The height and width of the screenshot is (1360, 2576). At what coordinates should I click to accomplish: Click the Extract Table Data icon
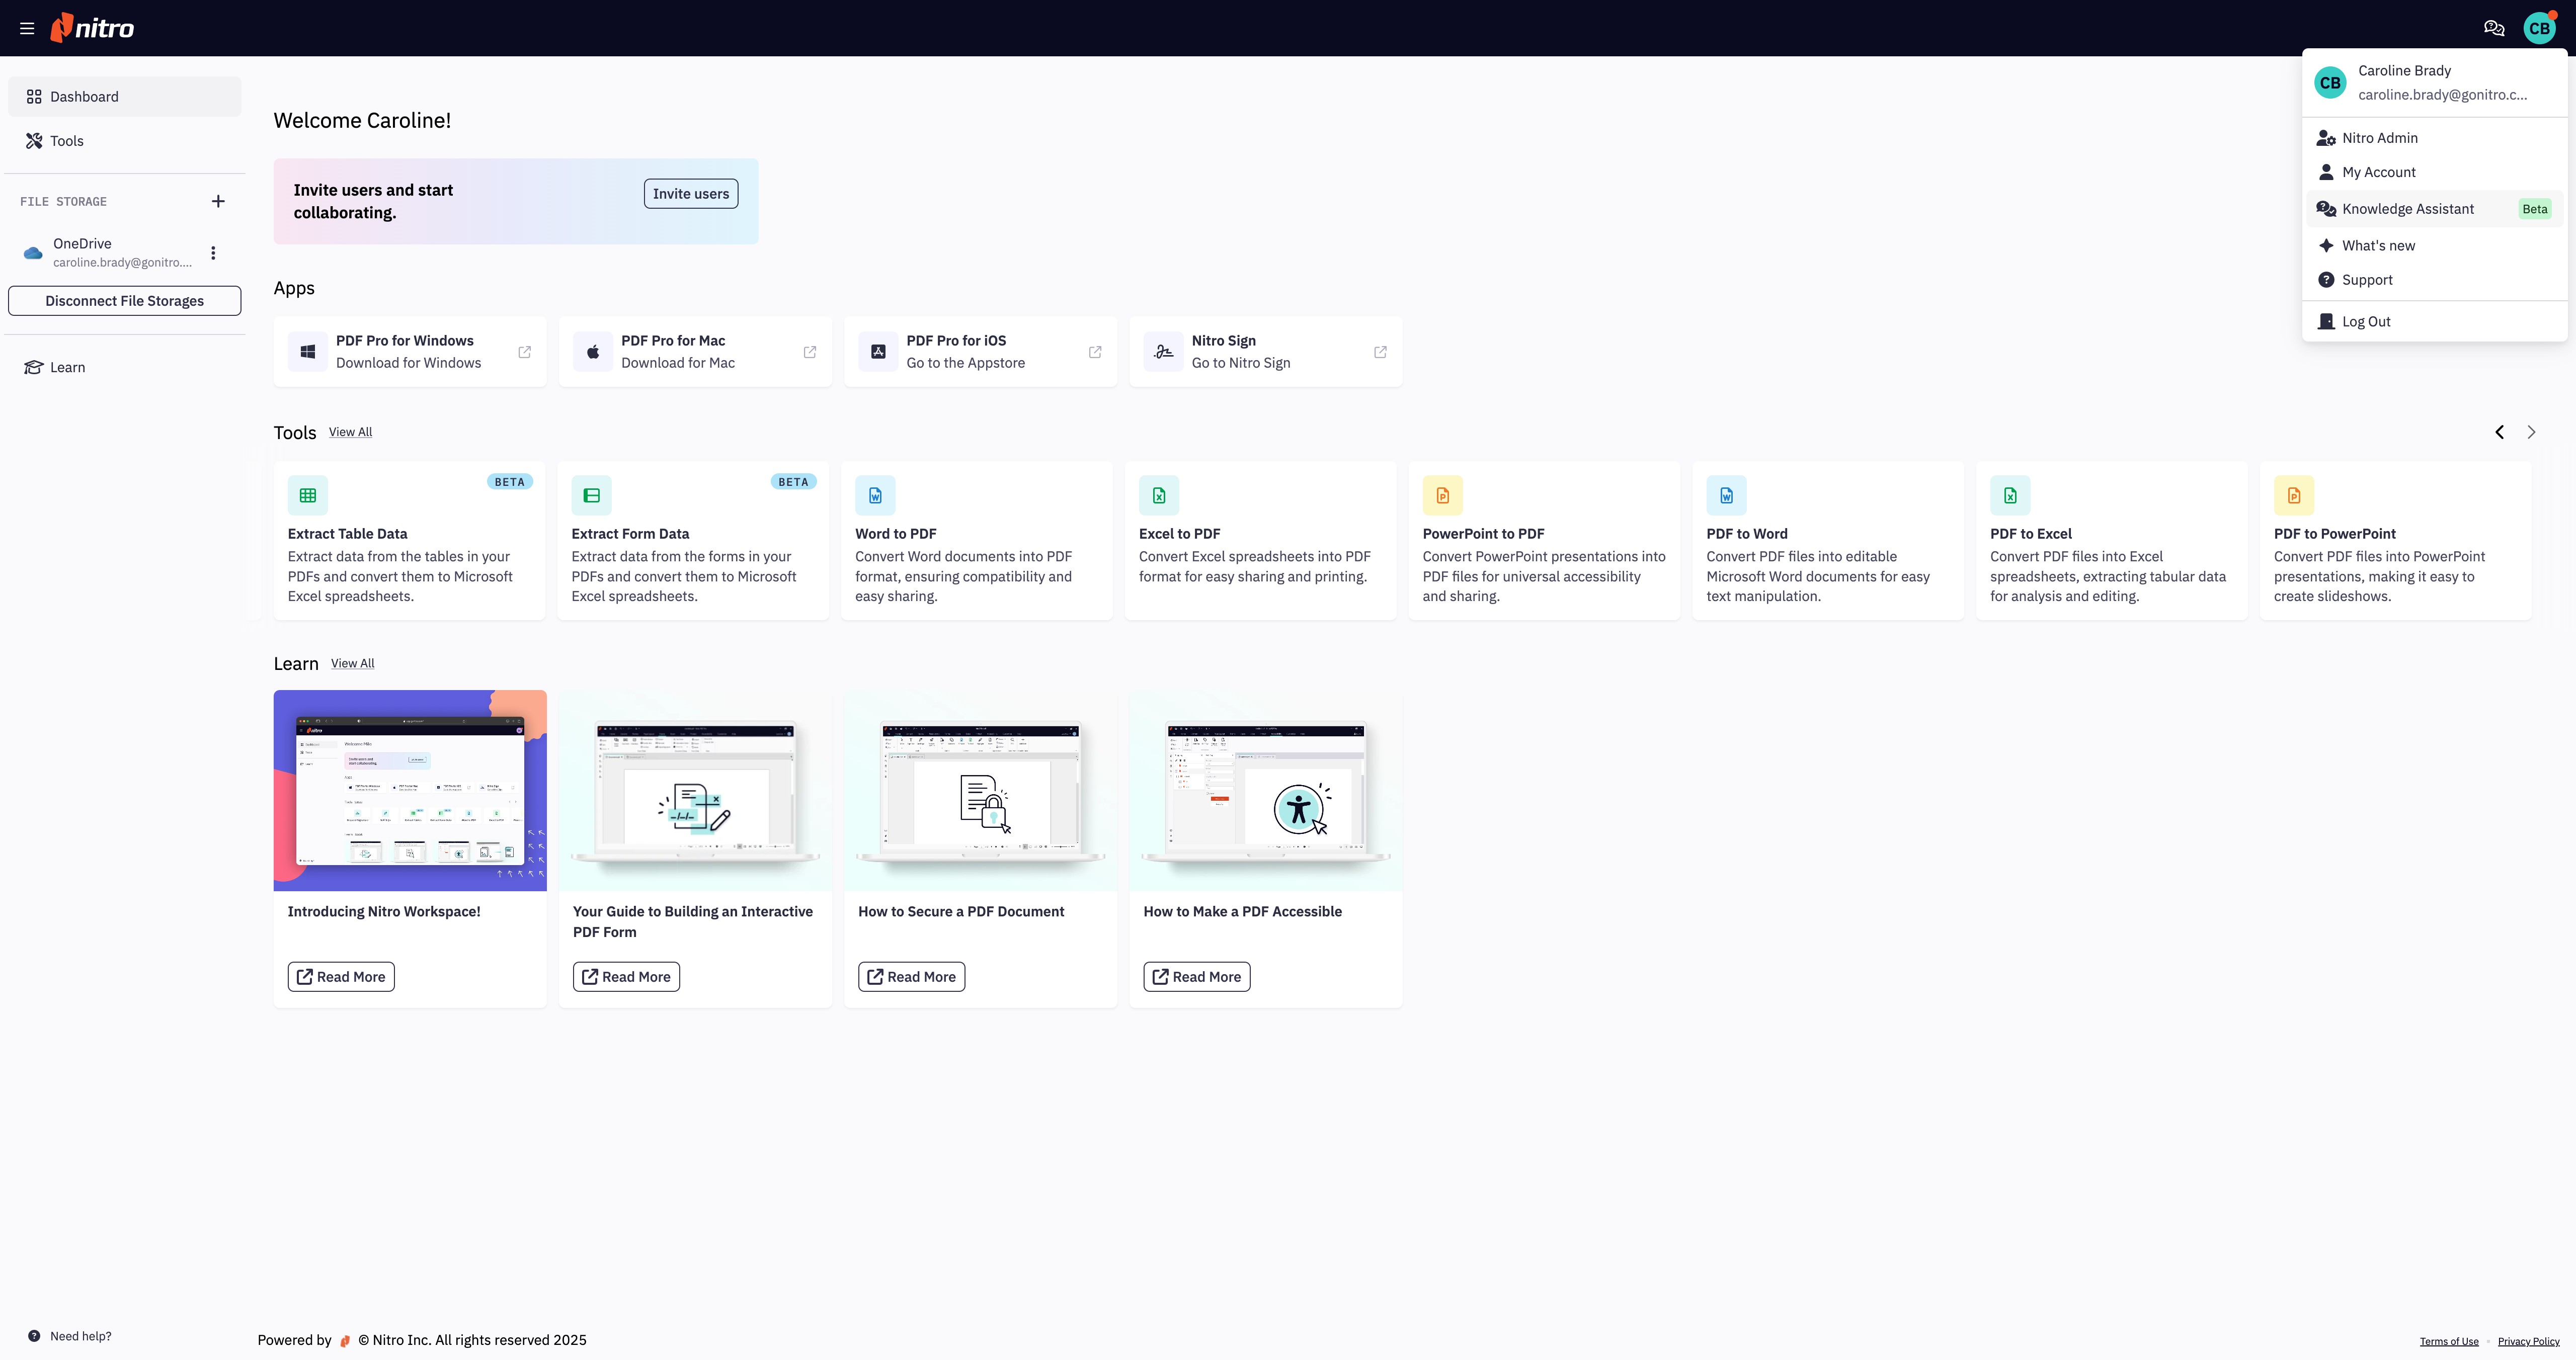[308, 495]
